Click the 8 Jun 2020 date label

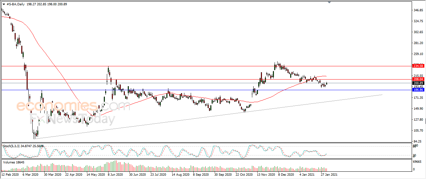click(115, 174)
